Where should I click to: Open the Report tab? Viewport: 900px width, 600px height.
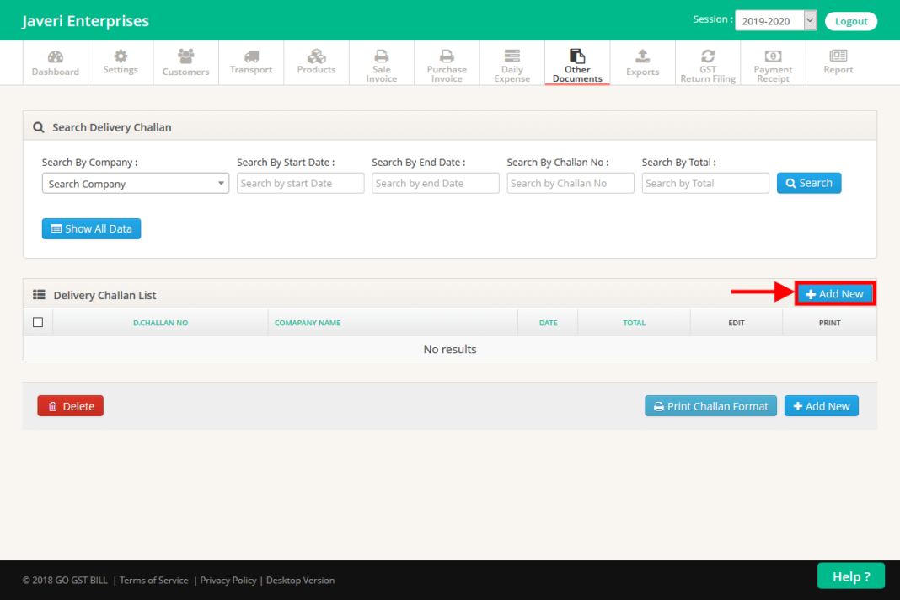(x=838, y=62)
